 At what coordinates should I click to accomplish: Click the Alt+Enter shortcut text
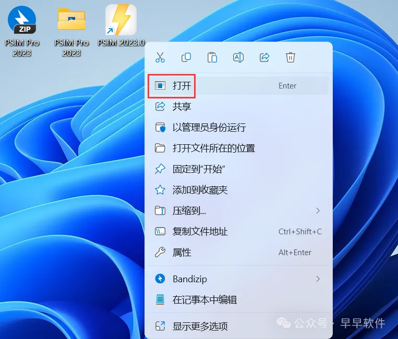(x=295, y=253)
